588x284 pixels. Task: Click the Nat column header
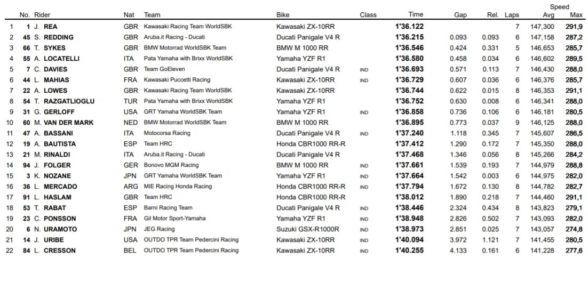[x=129, y=15]
